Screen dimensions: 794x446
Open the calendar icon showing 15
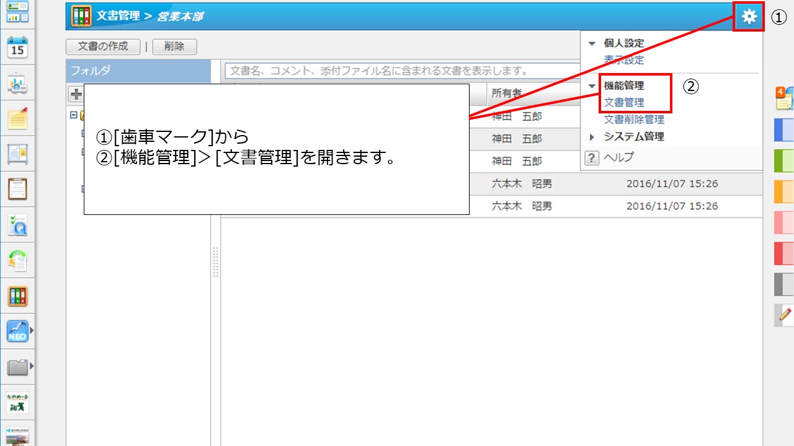[x=17, y=48]
